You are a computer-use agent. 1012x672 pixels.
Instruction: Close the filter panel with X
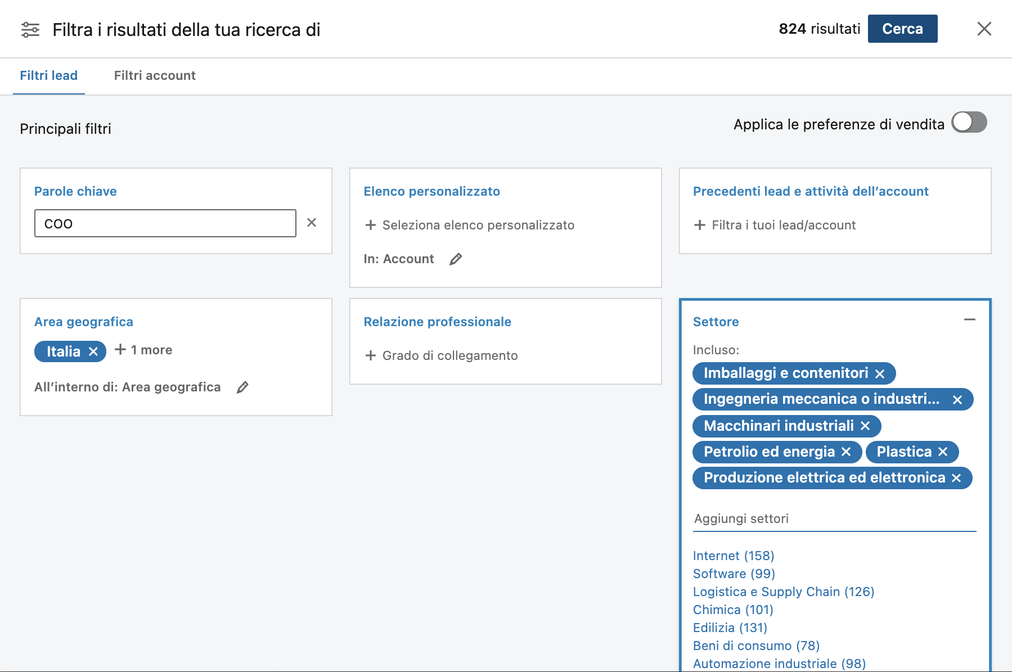[984, 29]
